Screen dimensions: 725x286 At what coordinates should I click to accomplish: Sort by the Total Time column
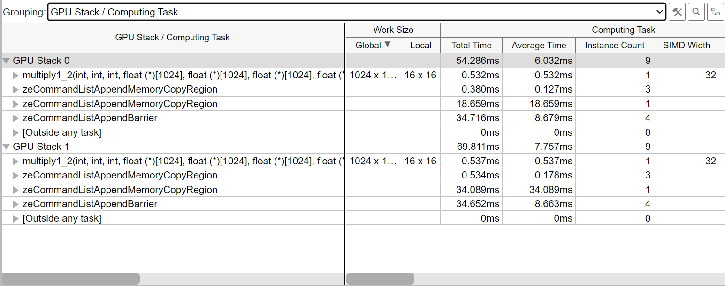pos(471,46)
